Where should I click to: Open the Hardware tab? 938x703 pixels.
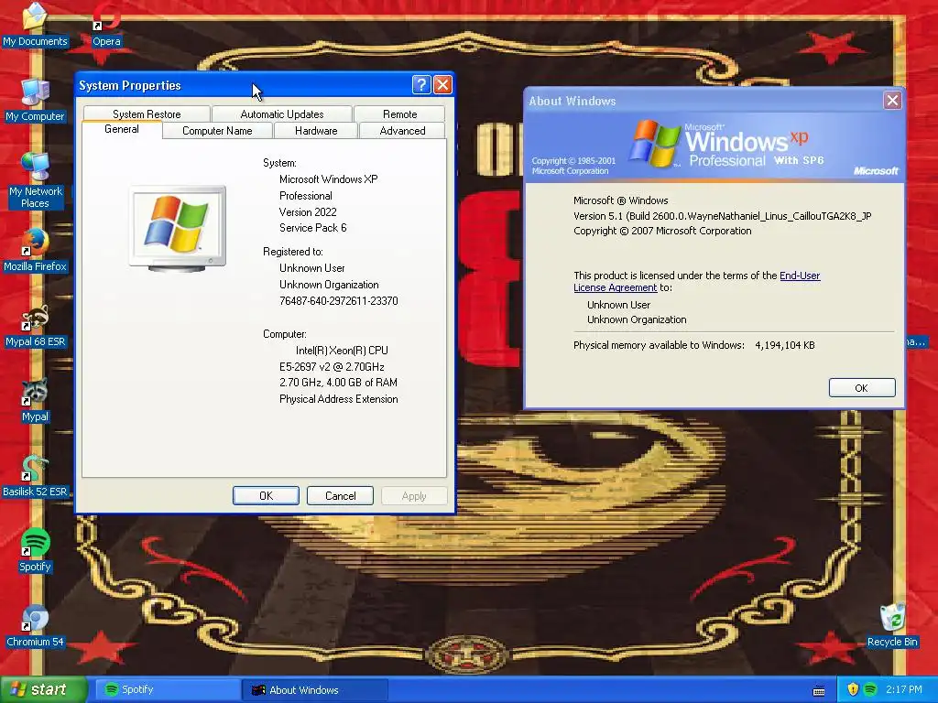pyautogui.click(x=316, y=130)
